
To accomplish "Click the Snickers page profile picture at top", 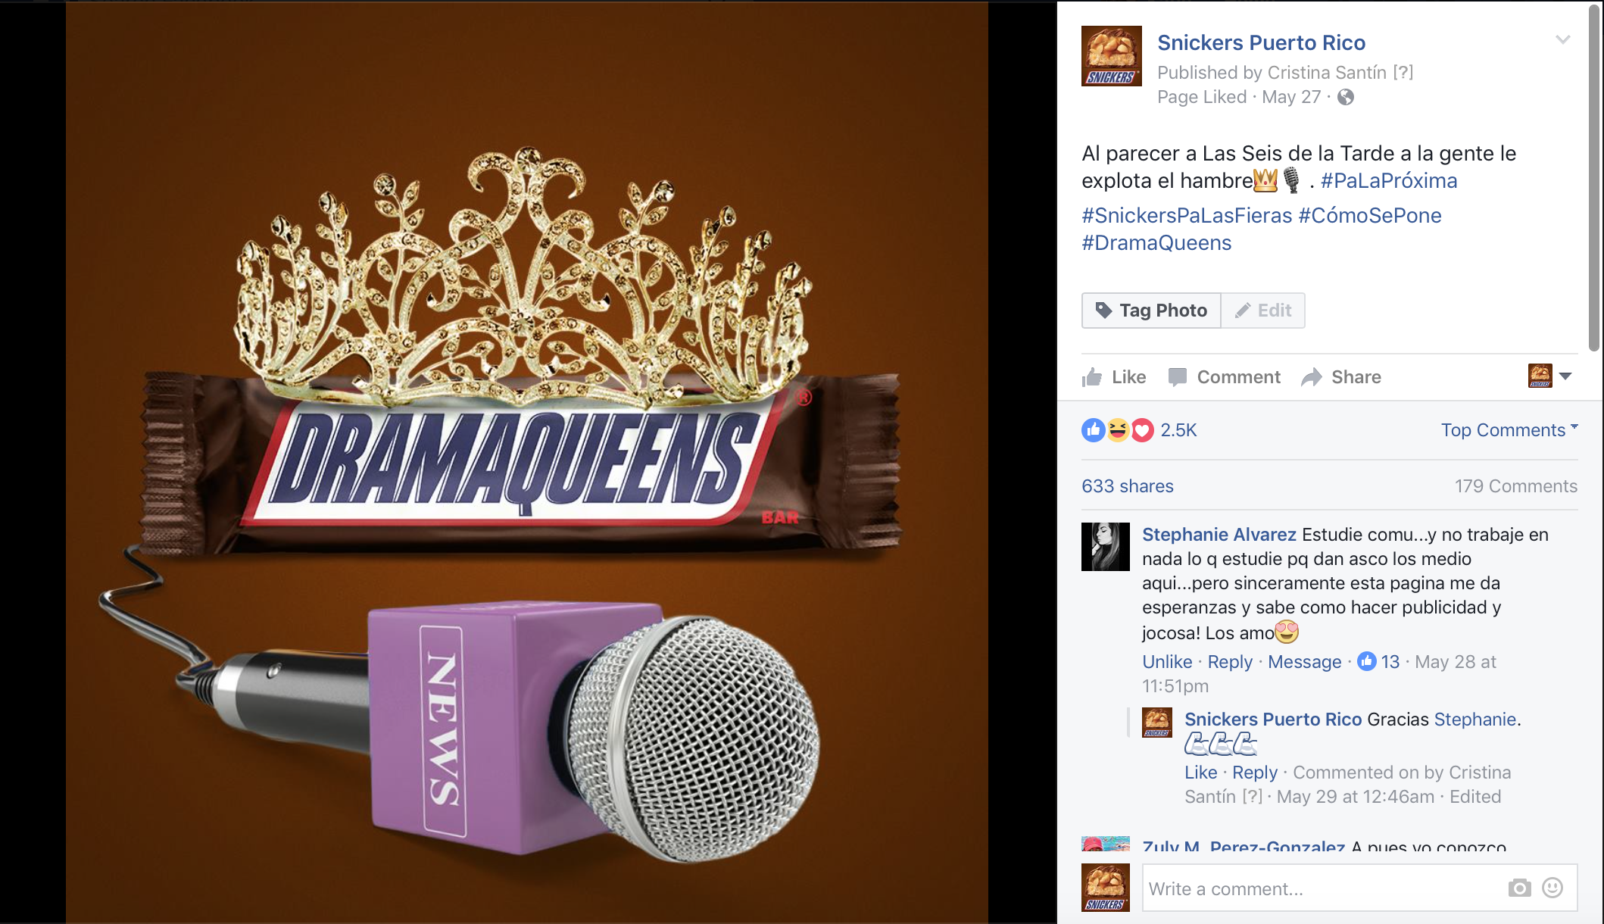I will coord(1111,56).
